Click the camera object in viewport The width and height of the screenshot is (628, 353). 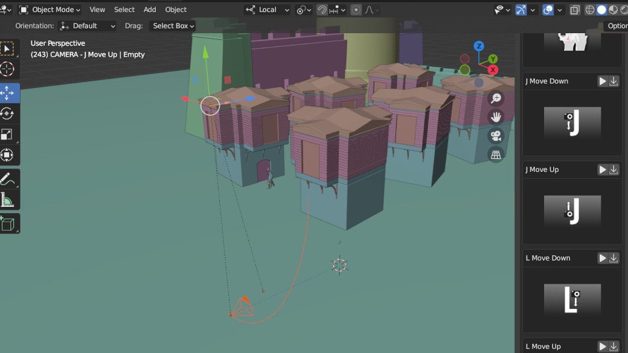242,307
